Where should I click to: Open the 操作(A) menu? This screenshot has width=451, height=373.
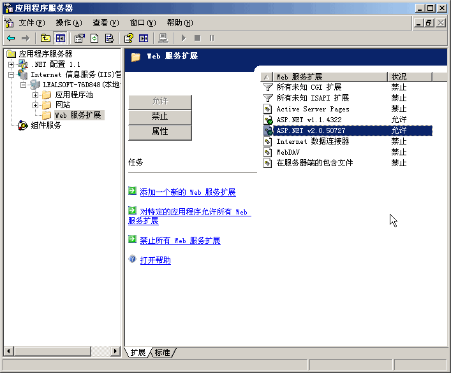point(69,23)
